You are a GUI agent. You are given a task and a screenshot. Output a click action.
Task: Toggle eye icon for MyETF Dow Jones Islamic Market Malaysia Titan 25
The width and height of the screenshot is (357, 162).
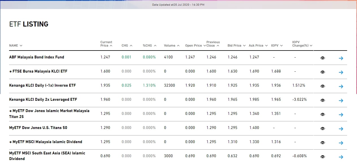point(323,115)
